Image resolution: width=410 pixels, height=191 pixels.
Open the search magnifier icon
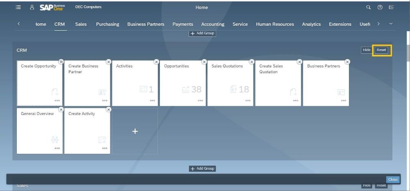point(369,7)
